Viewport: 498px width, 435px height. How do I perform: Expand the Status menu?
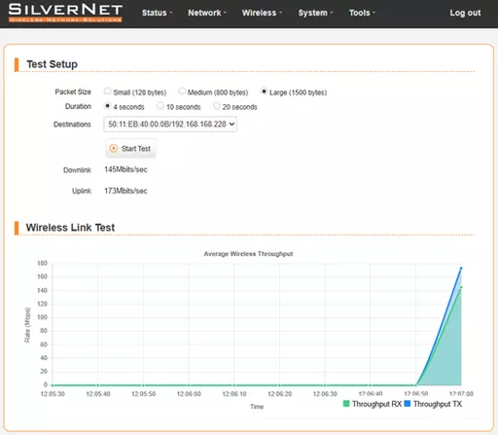pos(157,13)
